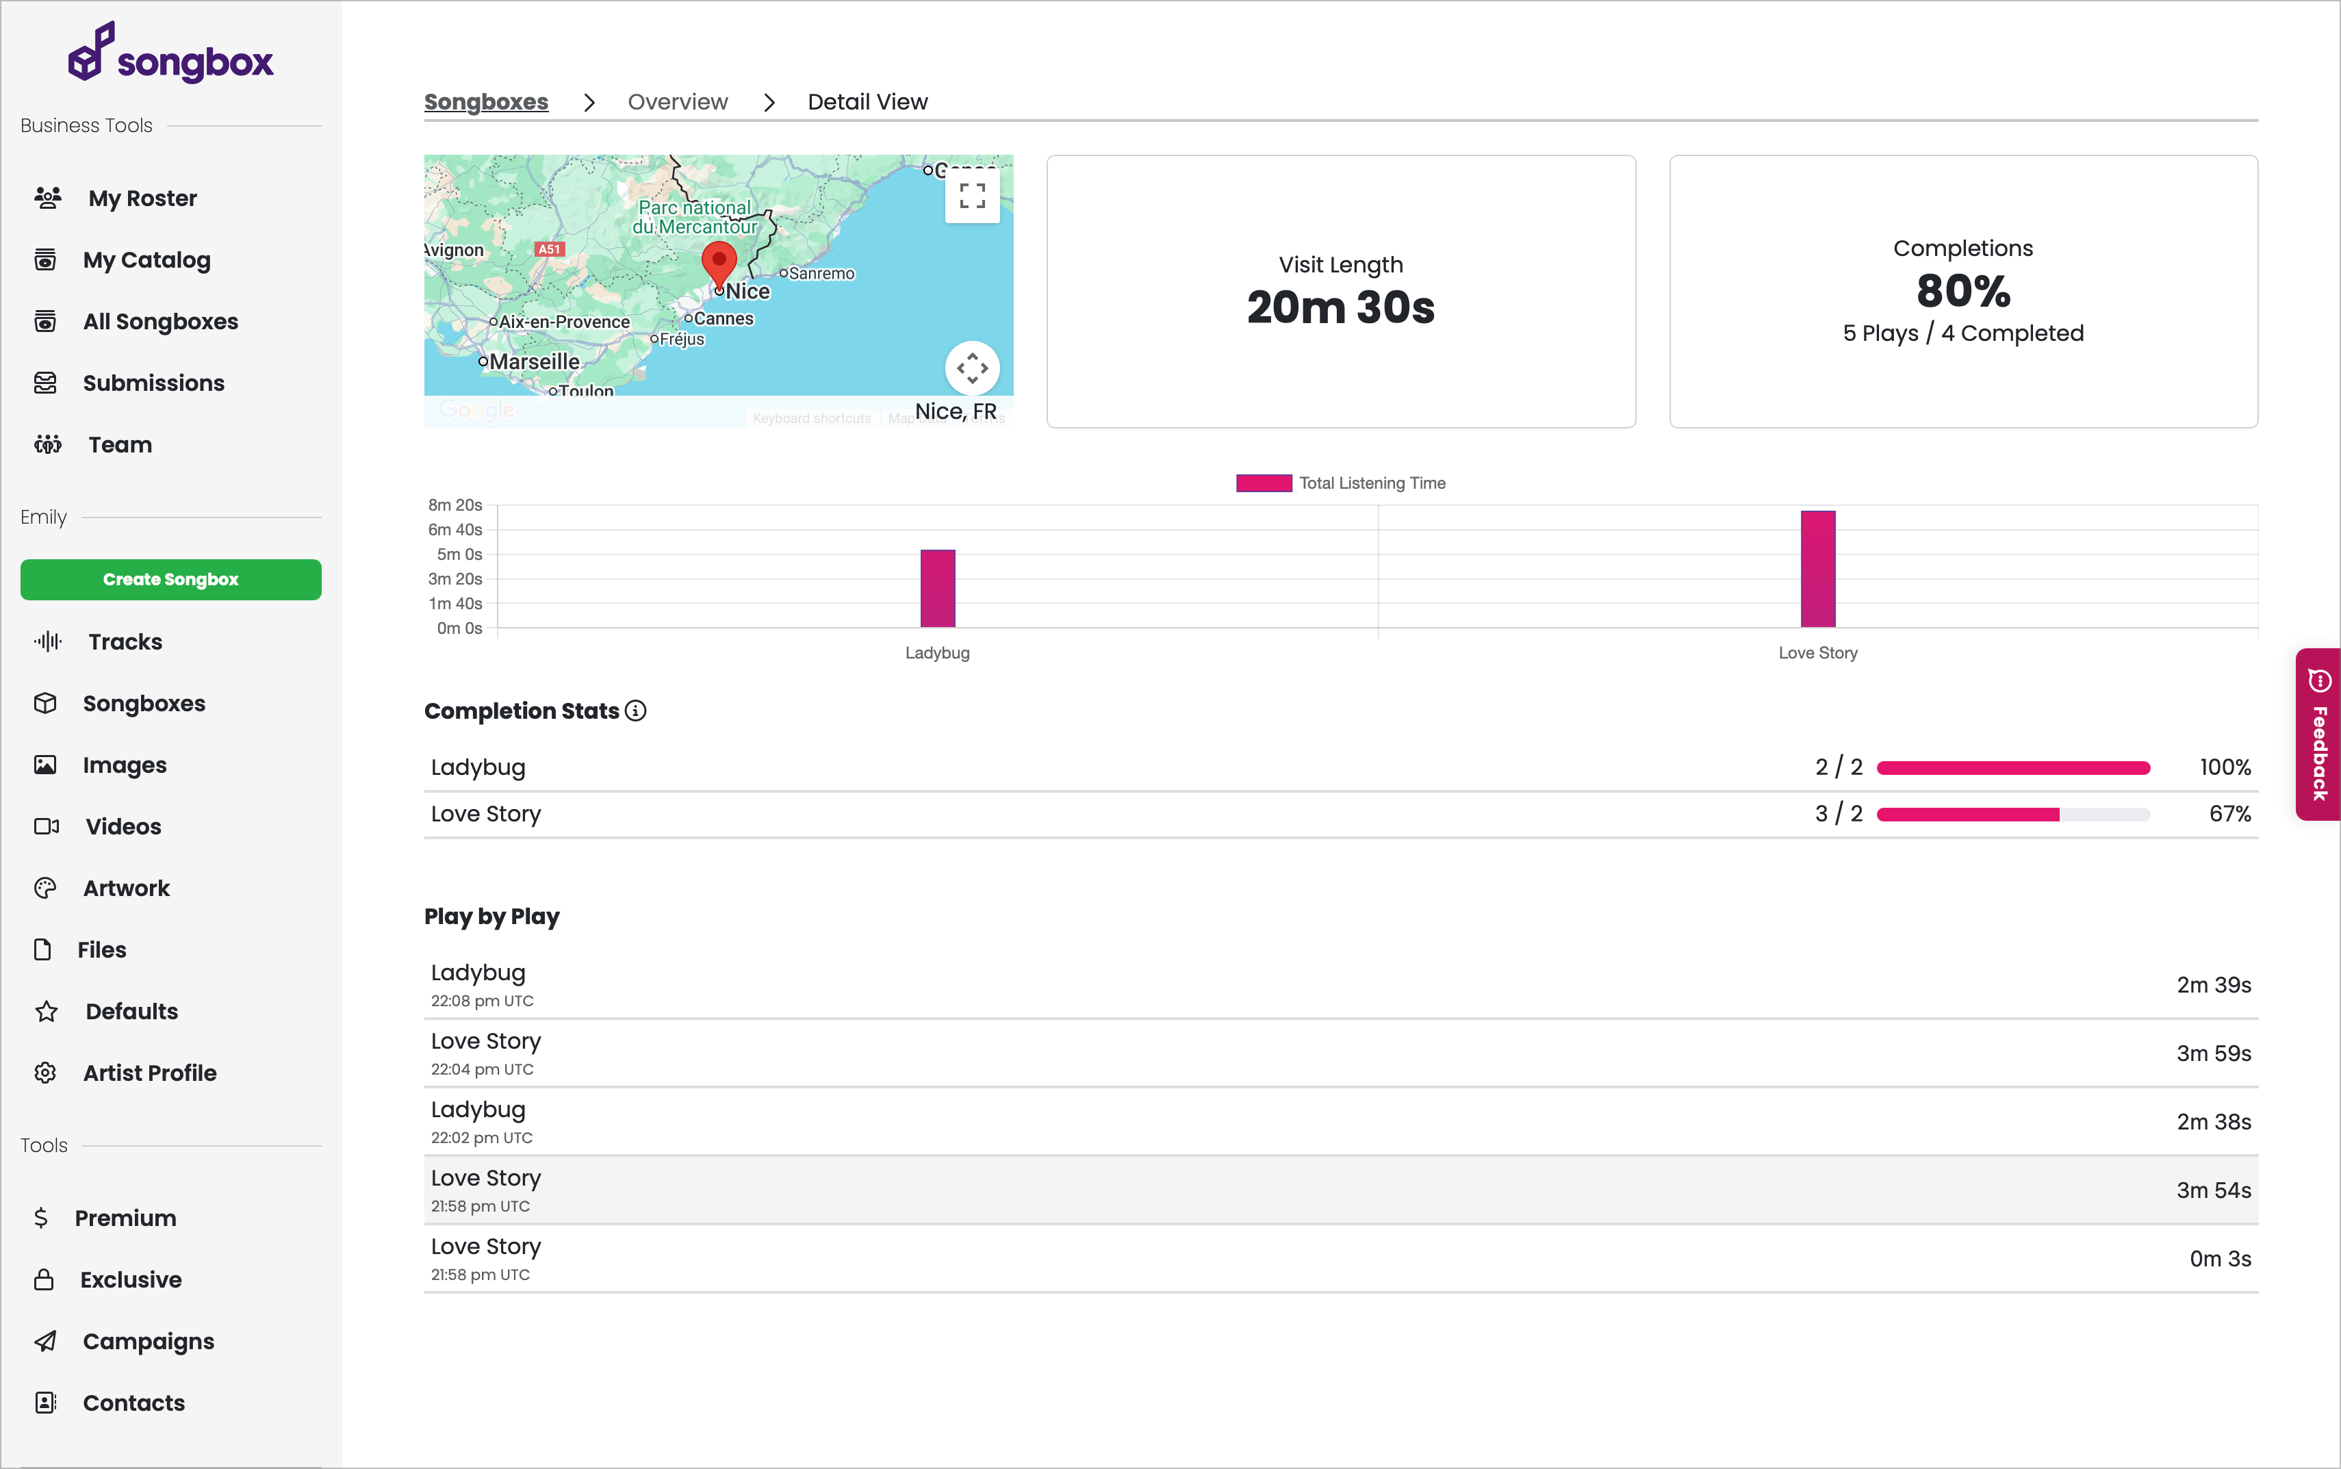Viewport: 2341px width, 1469px height.
Task: Click the Artwork palette icon
Action: click(46, 888)
